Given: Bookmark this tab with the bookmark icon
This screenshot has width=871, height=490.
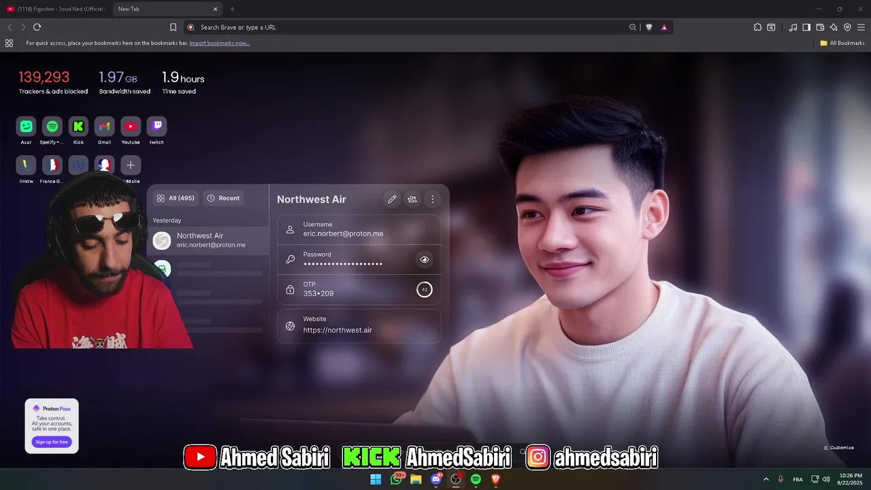Looking at the screenshot, I should pyautogui.click(x=173, y=27).
